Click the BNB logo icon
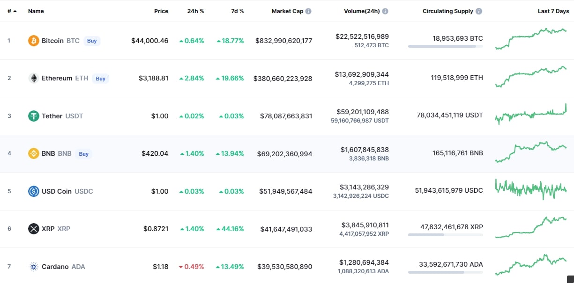The width and height of the screenshot is (574, 283). coord(33,153)
